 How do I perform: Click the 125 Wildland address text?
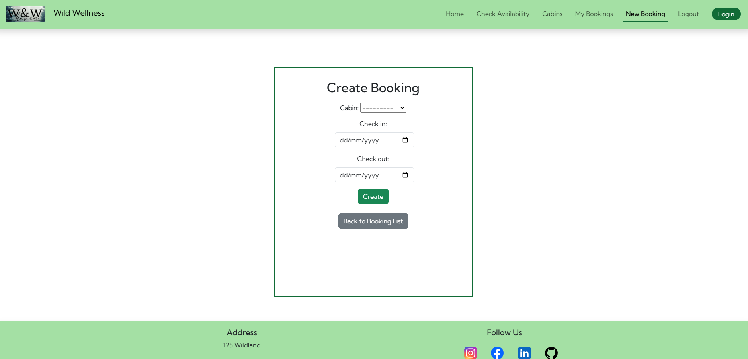pos(242,345)
